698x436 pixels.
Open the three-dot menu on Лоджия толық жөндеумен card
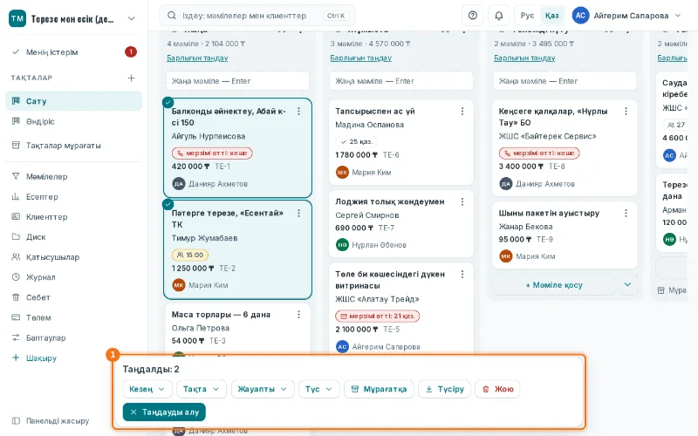(x=462, y=201)
